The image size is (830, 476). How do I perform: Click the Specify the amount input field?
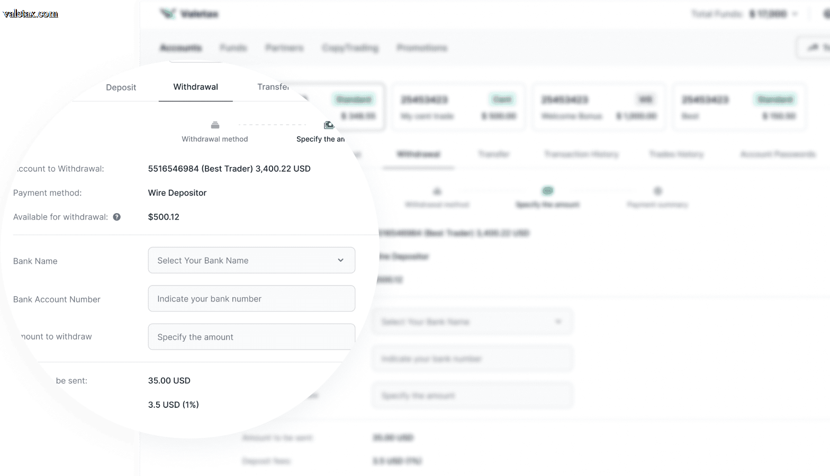tap(251, 337)
